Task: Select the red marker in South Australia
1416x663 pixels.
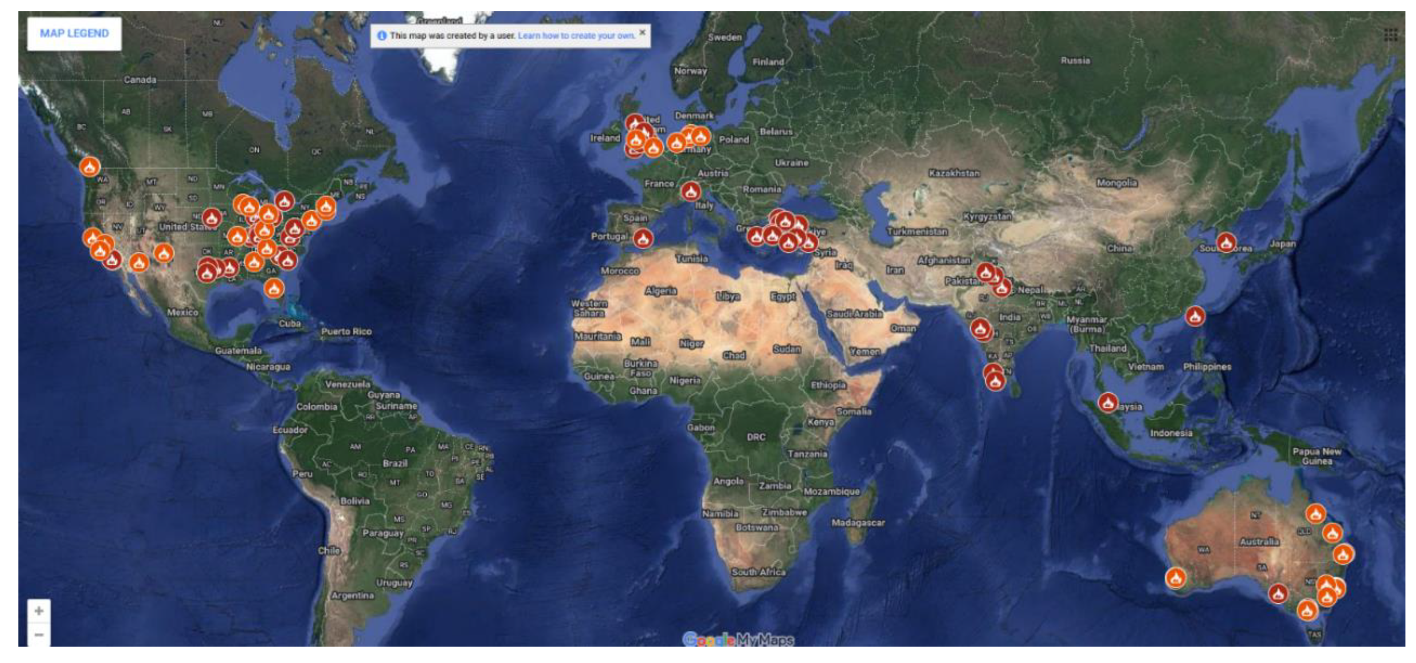Action: [x=1278, y=593]
